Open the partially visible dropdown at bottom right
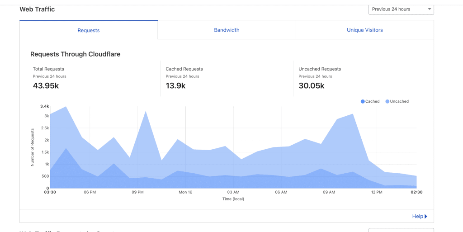The height and width of the screenshot is (232, 463). (x=401, y=230)
